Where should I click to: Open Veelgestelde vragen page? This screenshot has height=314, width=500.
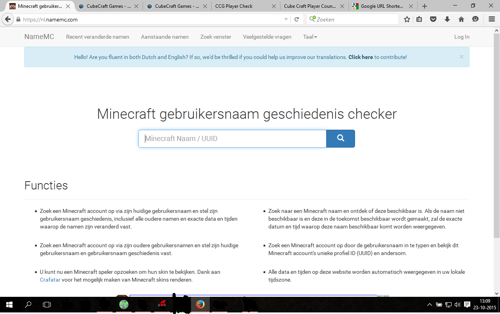click(267, 37)
